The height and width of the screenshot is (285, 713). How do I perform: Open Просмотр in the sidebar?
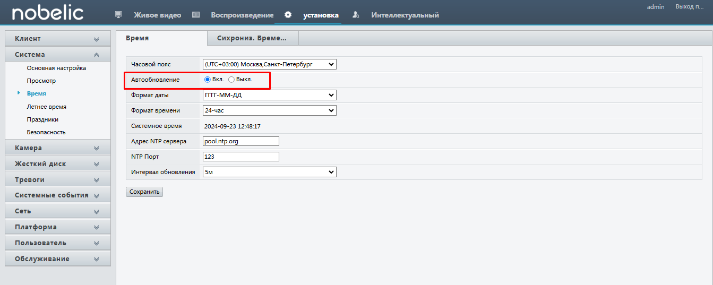click(x=41, y=81)
